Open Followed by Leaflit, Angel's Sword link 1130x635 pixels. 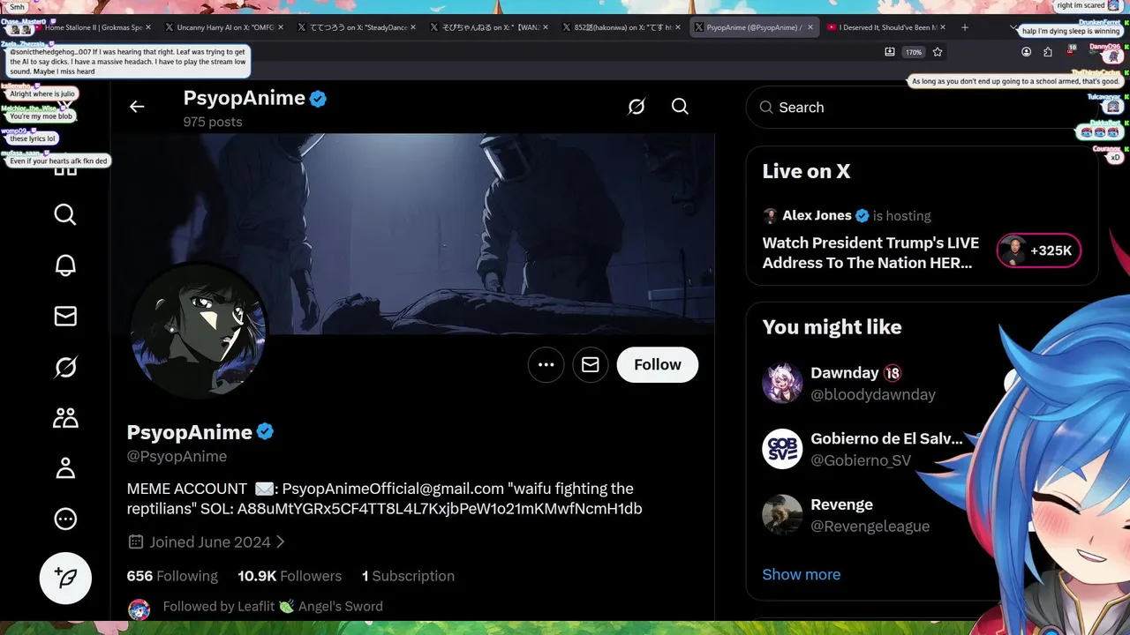tap(273, 607)
